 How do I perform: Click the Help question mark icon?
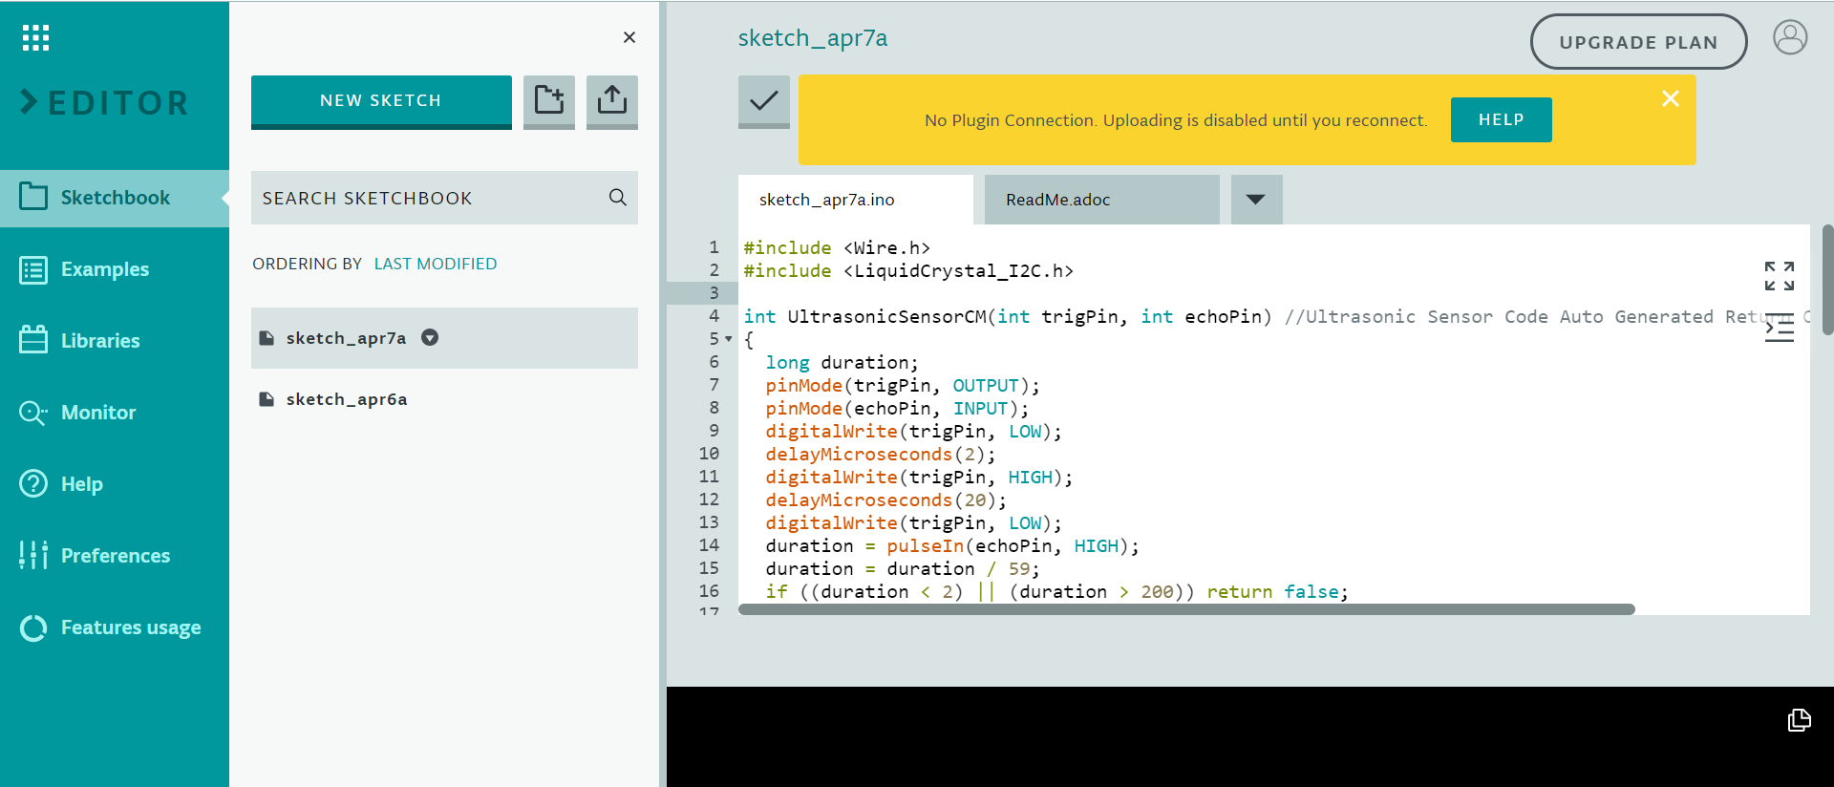[33, 483]
